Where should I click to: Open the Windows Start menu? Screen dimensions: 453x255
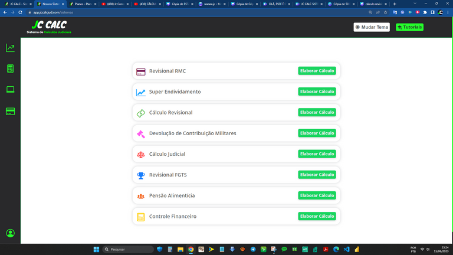(x=96, y=249)
